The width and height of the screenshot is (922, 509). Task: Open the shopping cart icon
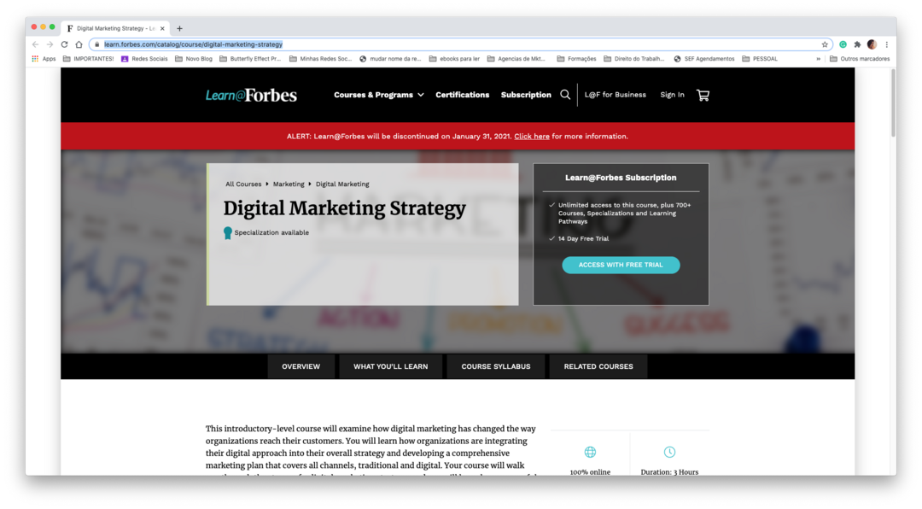[703, 95]
